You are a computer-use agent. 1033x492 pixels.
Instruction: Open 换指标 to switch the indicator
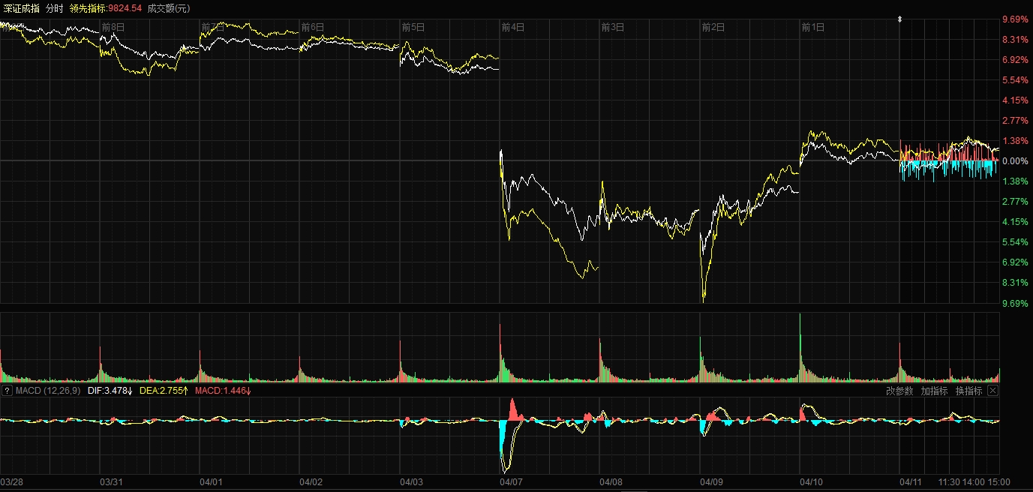(x=968, y=391)
